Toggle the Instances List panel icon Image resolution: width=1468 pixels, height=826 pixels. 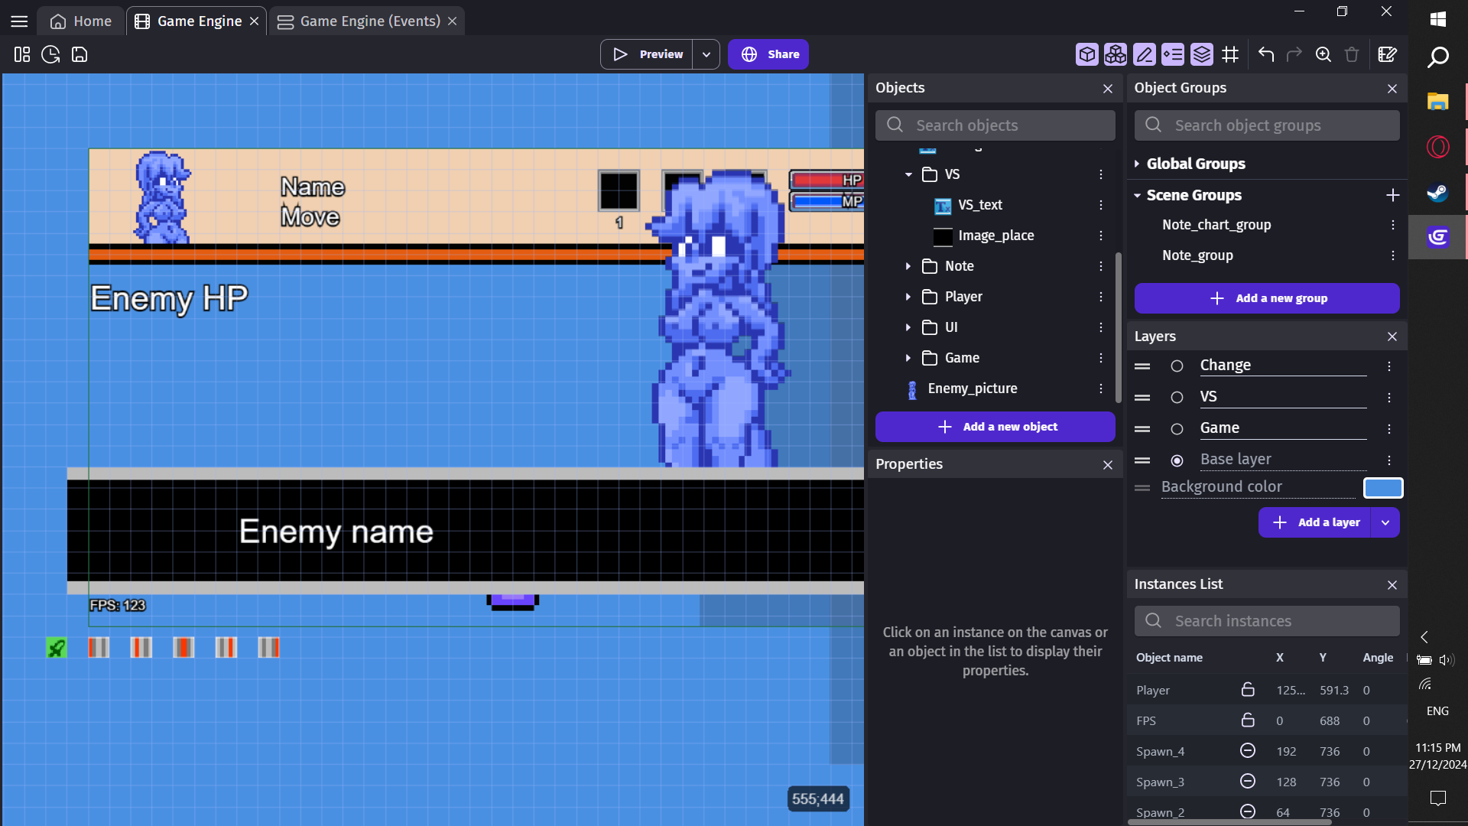pos(1173,54)
